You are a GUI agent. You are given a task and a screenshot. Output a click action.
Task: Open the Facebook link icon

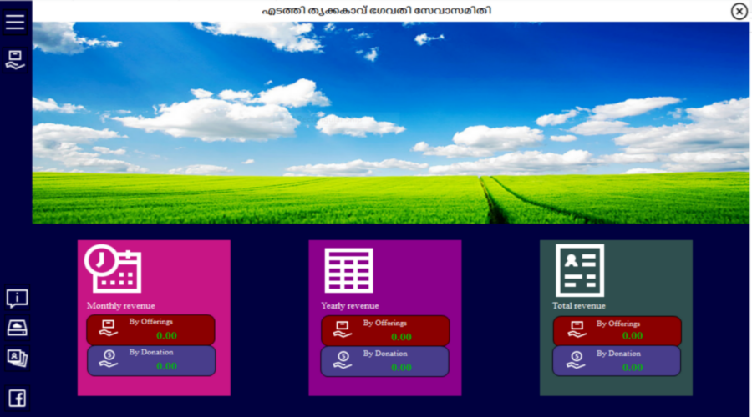pos(17,398)
